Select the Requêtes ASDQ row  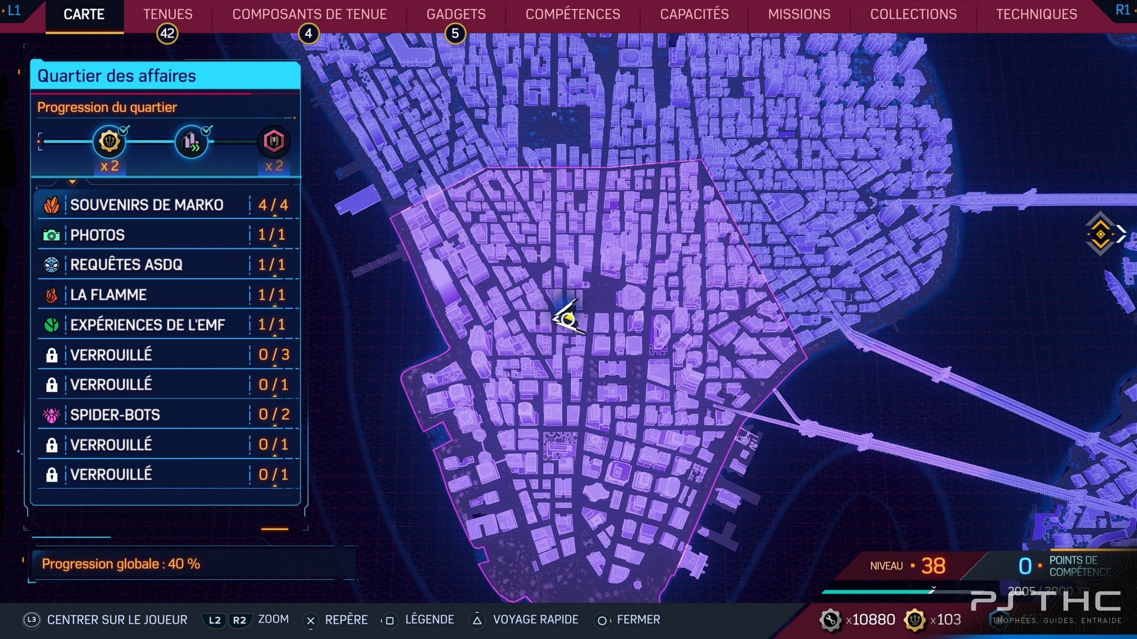tap(167, 264)
